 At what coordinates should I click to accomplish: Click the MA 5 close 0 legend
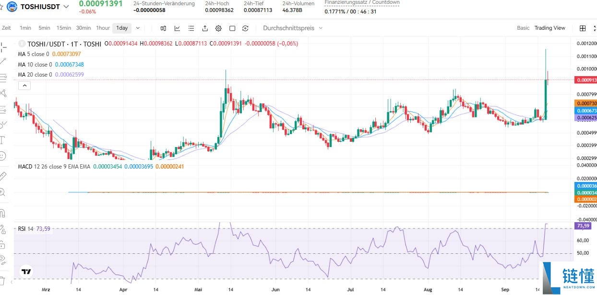coord(49,54)
